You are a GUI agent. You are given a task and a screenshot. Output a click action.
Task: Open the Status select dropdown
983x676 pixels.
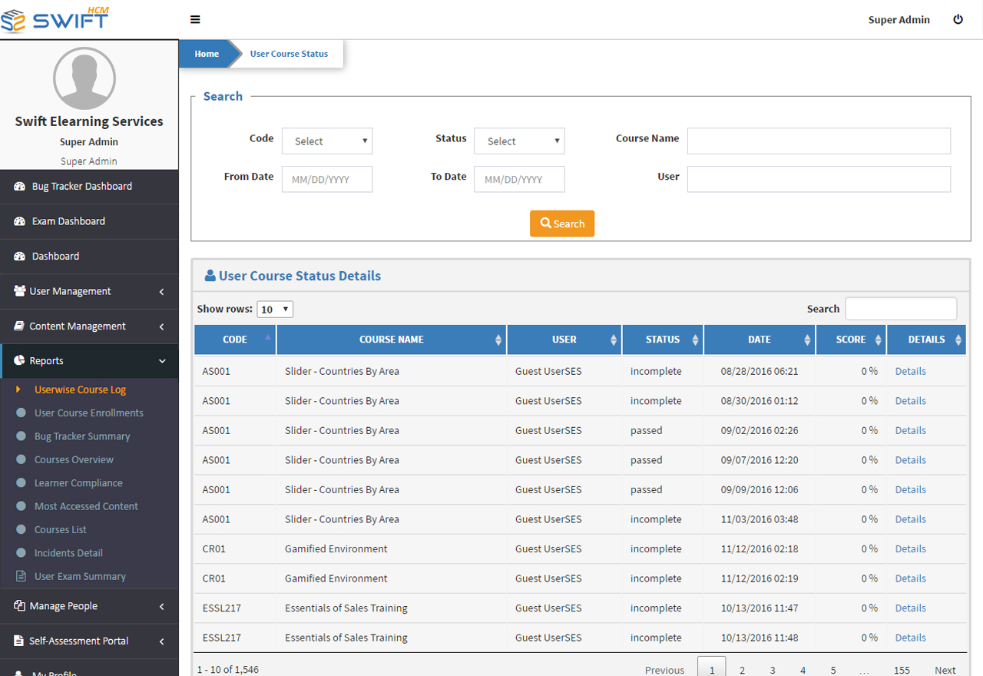click(519, 141)
